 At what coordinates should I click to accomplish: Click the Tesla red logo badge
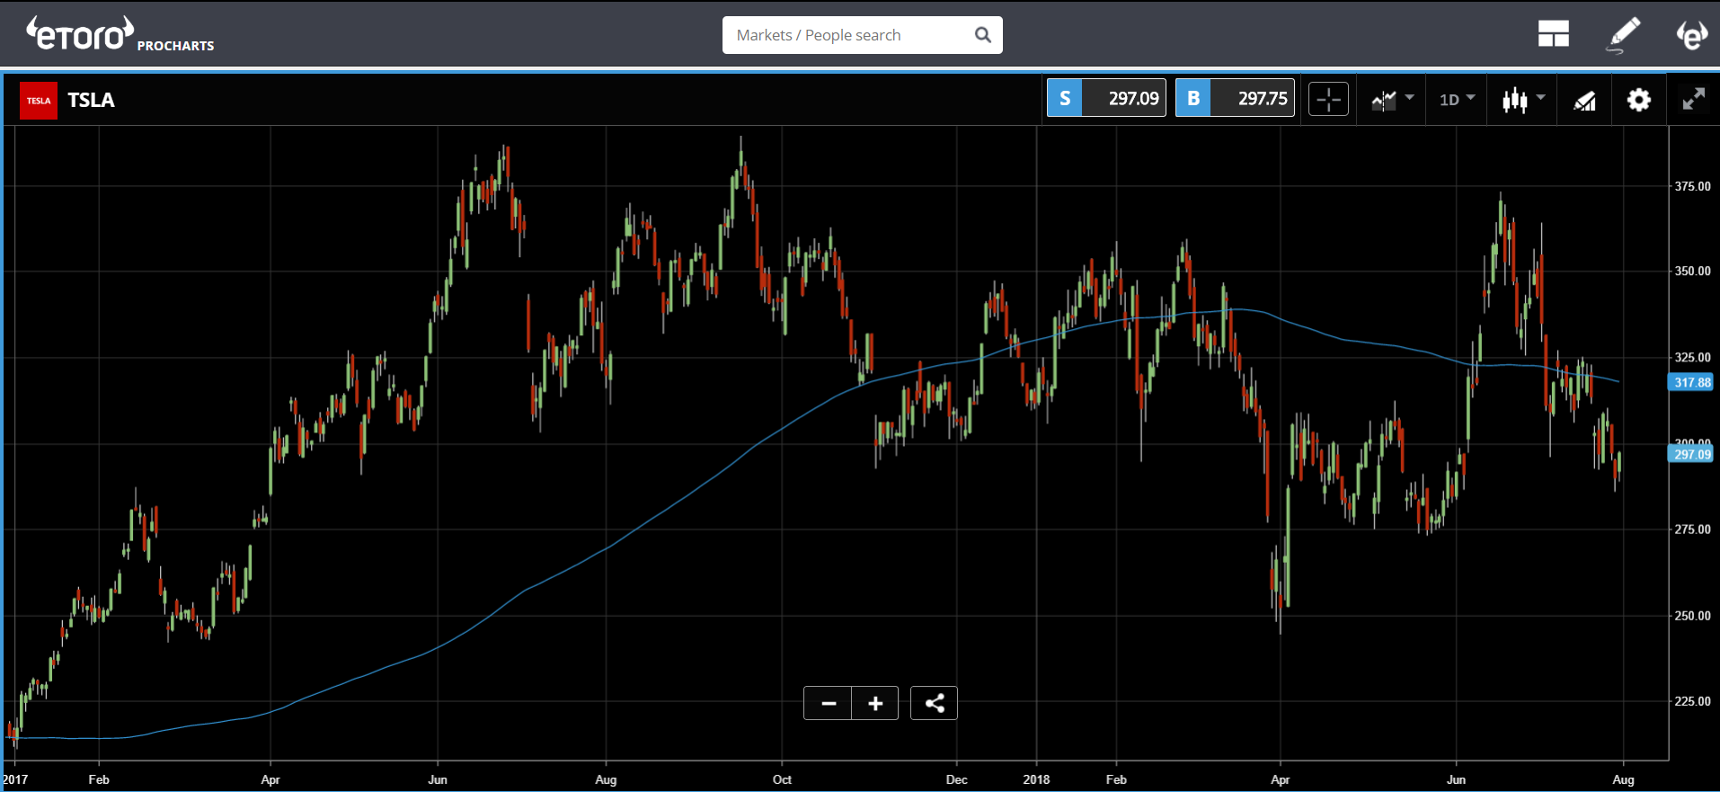pyautogui.click(x=38, y=100)
